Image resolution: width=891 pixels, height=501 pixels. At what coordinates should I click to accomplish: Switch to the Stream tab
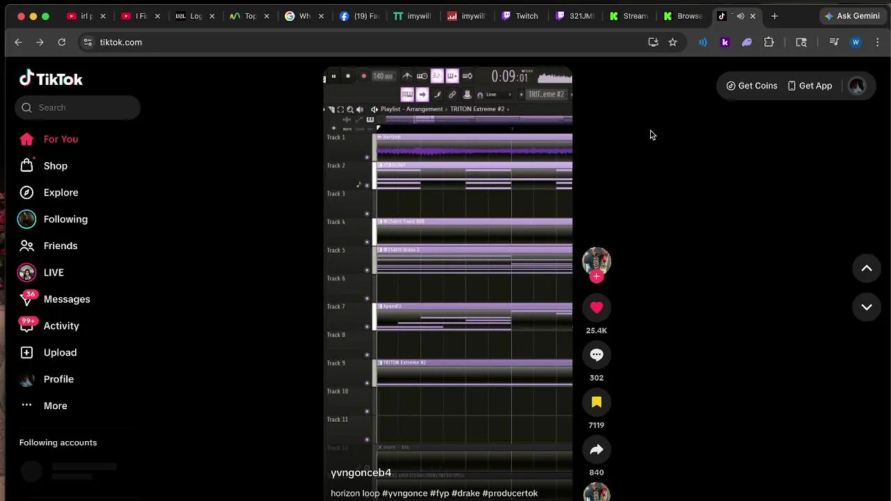(630, 16)
